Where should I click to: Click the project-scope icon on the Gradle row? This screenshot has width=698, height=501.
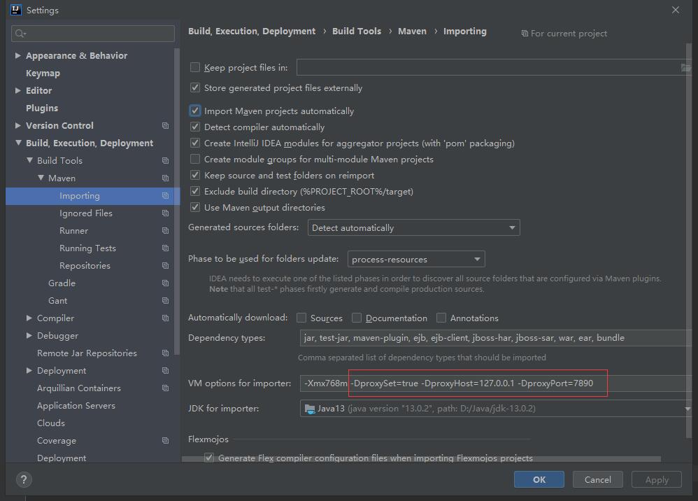(x=165, y=283)
